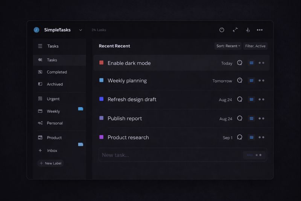
Task: Open the more options dots on Publish report
Action: [261, 118]
